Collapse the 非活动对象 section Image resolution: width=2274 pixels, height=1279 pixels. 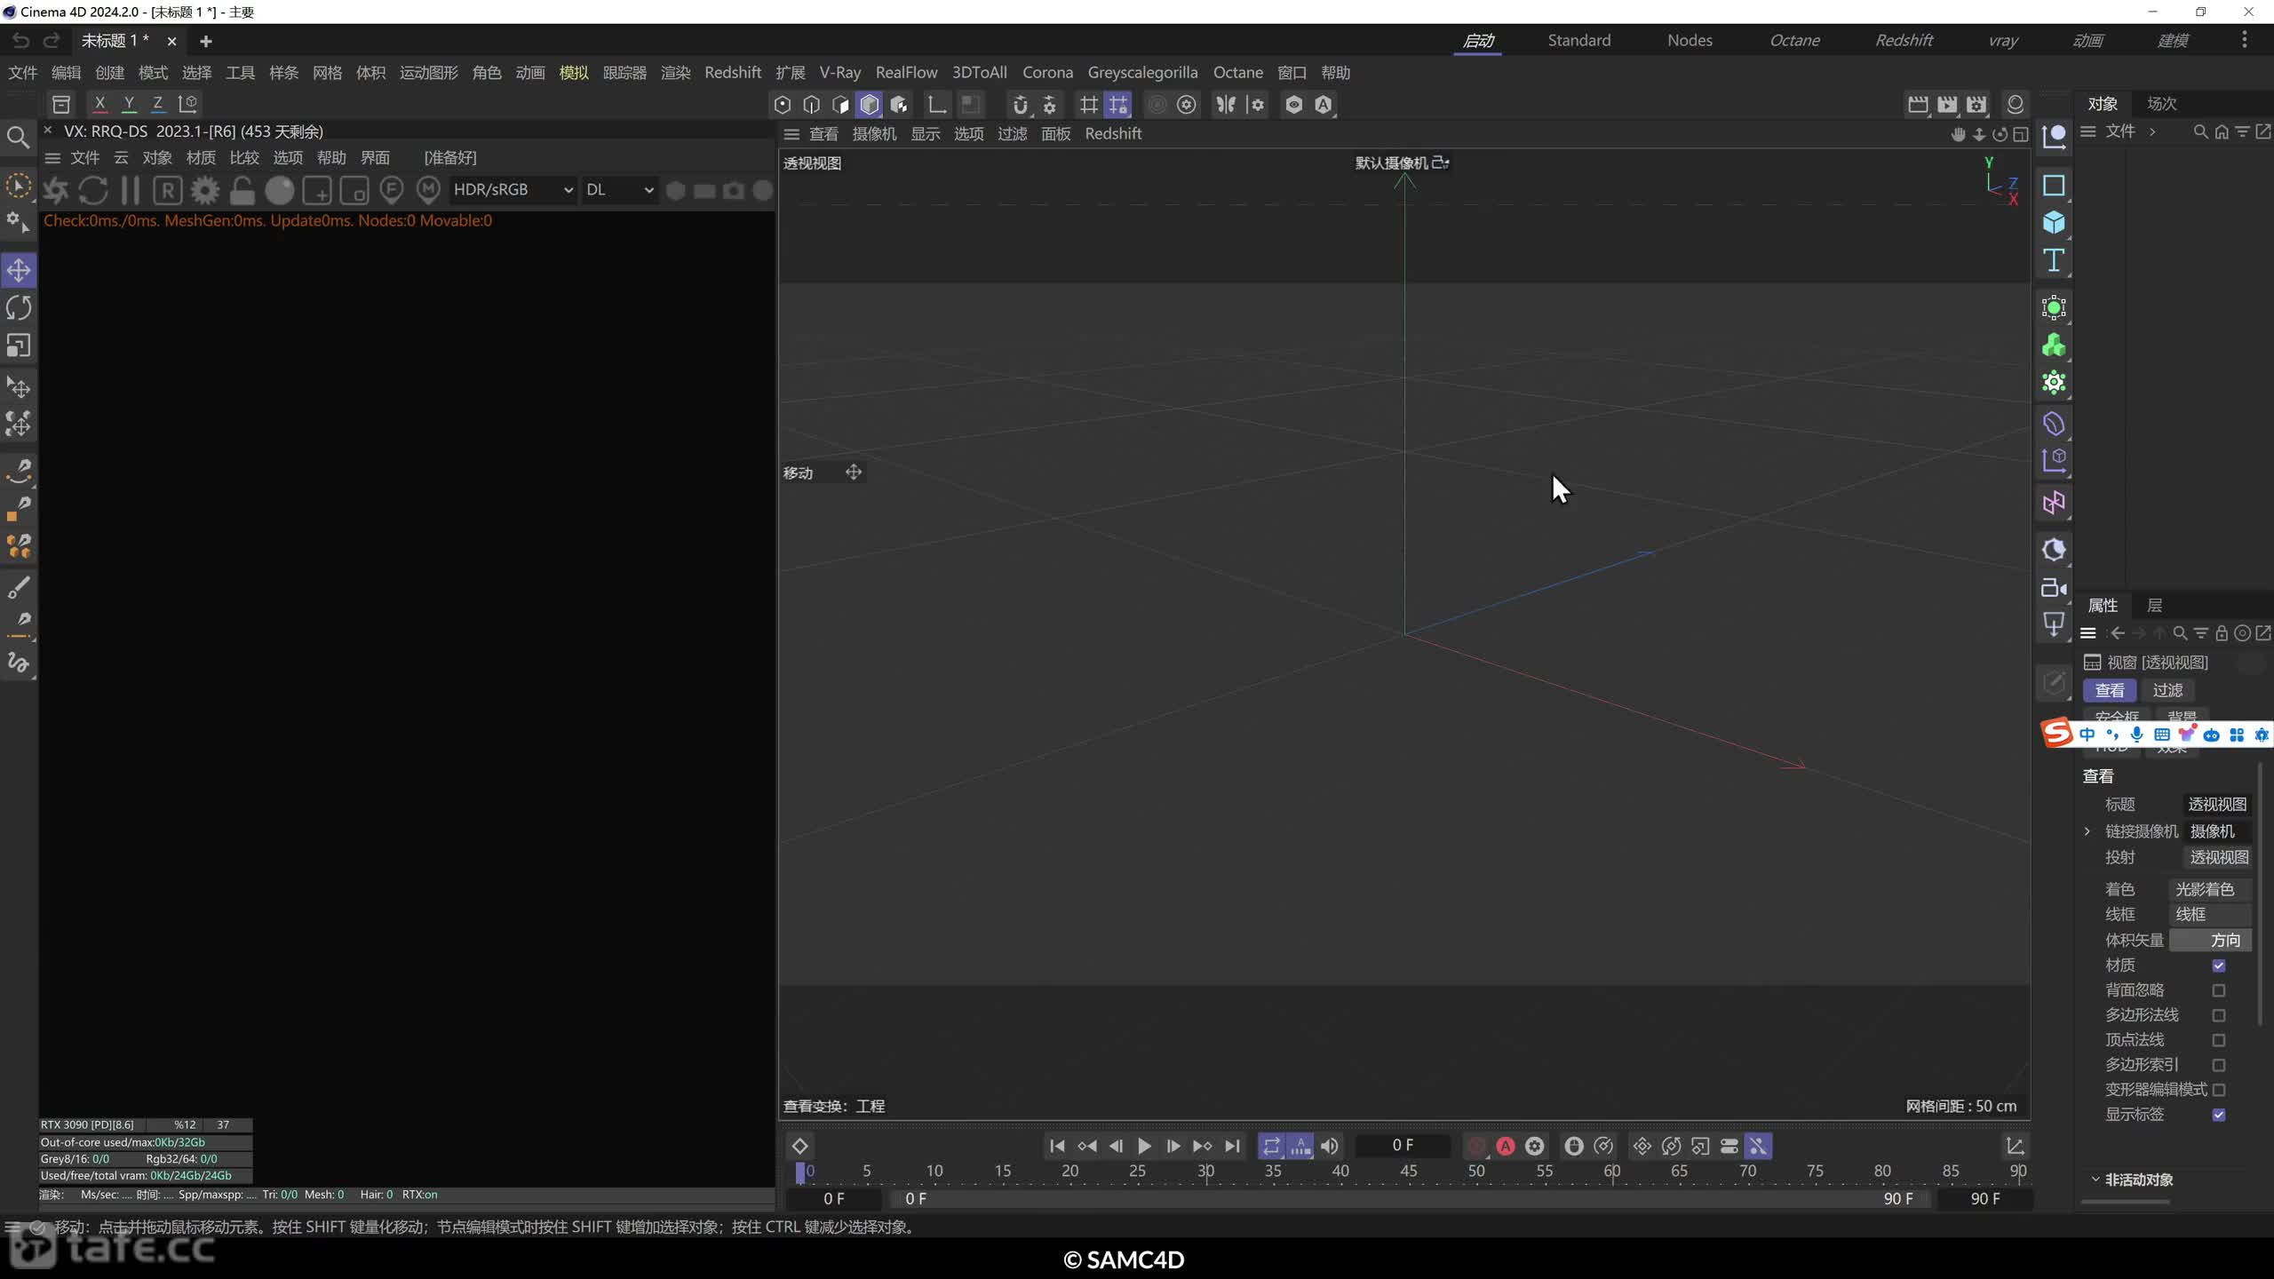point(2095,1180)
